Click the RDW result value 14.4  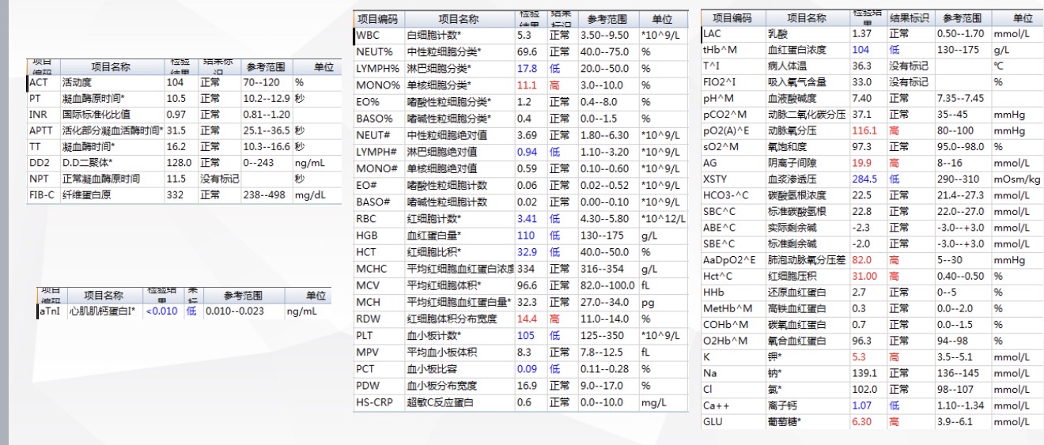point(527,319)
